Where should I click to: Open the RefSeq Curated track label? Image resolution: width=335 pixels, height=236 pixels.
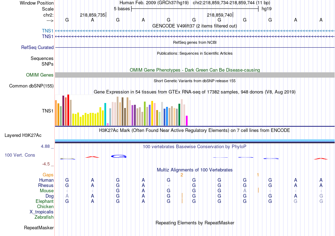[37, 48]
